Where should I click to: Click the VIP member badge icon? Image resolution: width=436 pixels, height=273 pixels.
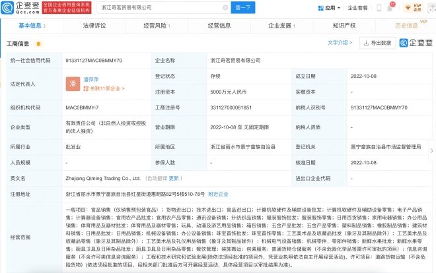pyautogui.click(x=416, y=8)
